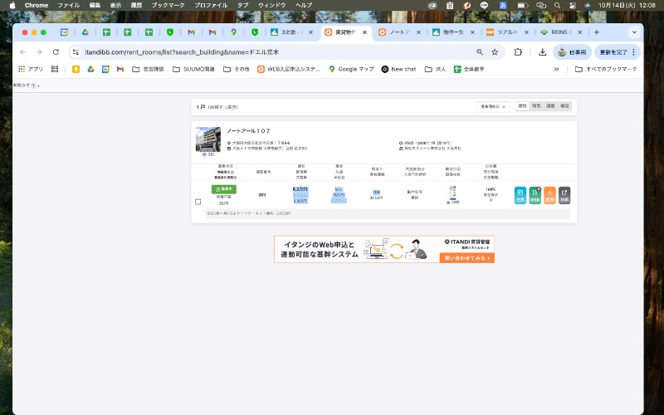
Task: Click the 更新を完了 update button
Action: click(617, 51)
